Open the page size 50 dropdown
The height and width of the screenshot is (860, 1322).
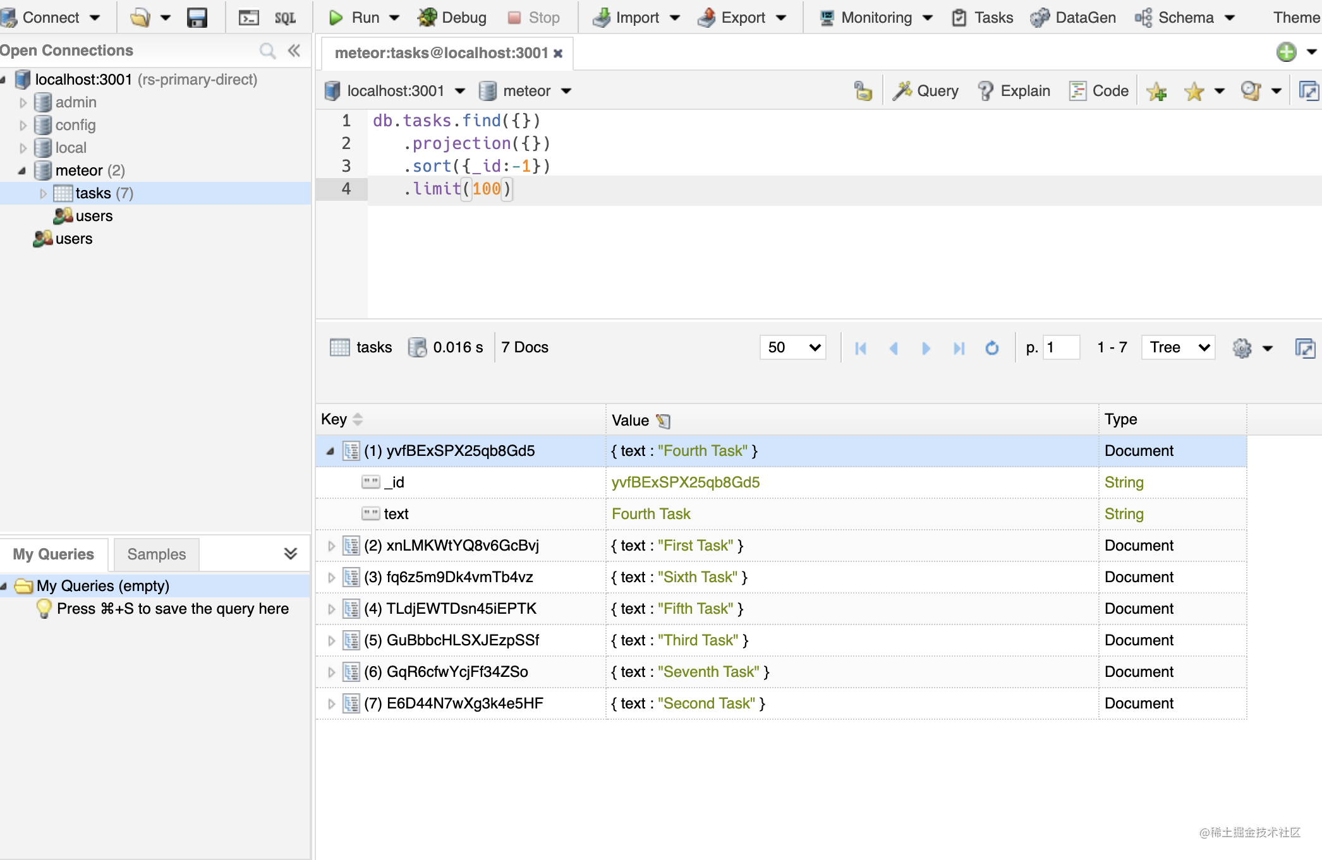coord(793,347)
